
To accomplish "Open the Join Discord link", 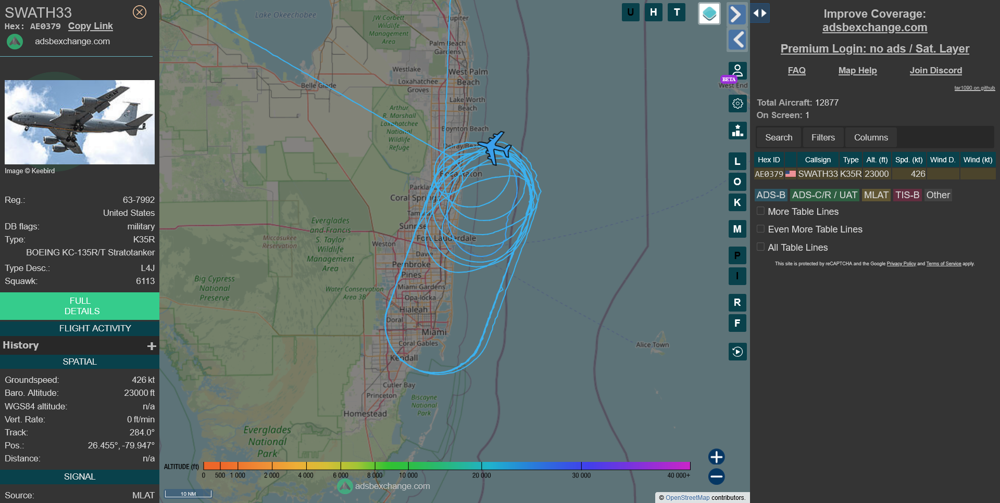I will (x=936, y=71).
